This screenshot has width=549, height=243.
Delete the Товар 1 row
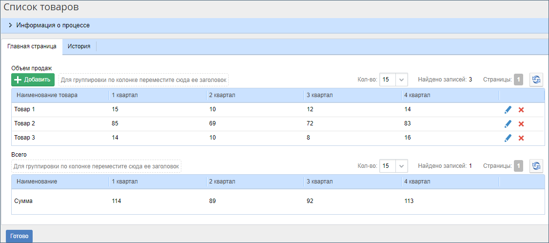pos(521,110)
